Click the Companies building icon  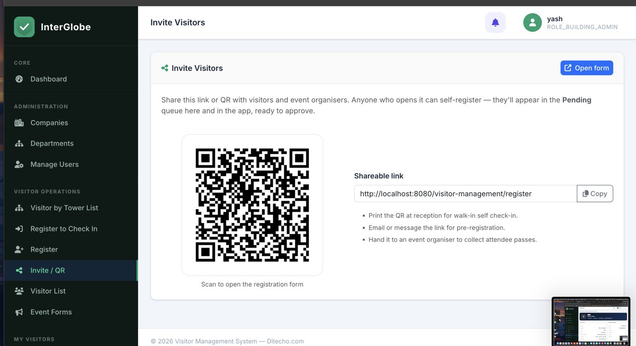(19, 123)
